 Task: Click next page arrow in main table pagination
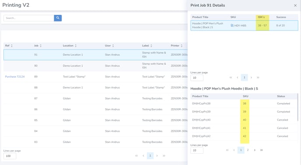coord(157,155)
